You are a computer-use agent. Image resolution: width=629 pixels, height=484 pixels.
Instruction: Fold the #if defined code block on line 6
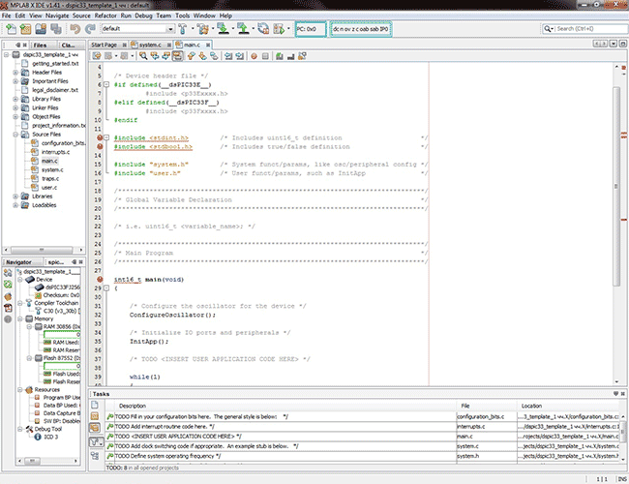pyautogui.click(x=106, y=84)
